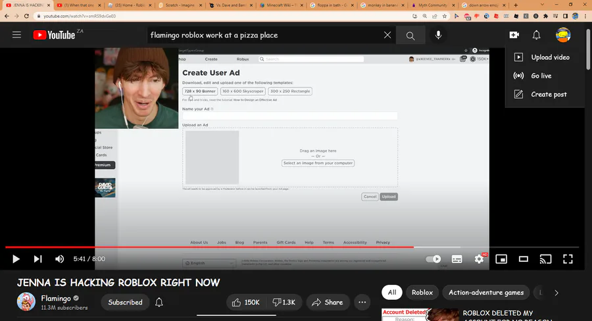Toggle subtitles/closed captions
592x321 pixels.
coord(457,259)
